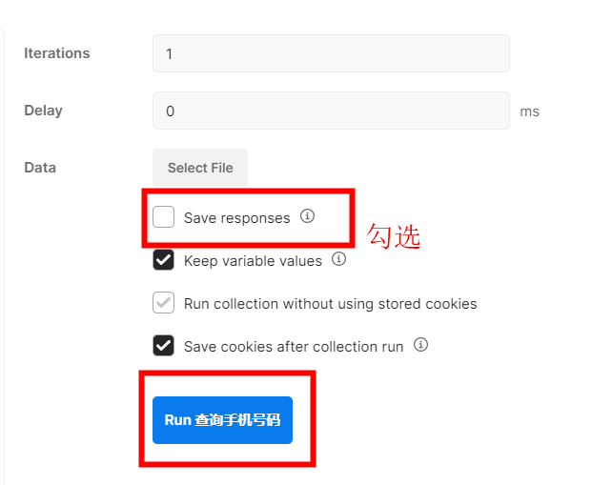This screenshot has width=612, height=485.
Task: Click the "Save responses" label text
Action: click(236, 218)
